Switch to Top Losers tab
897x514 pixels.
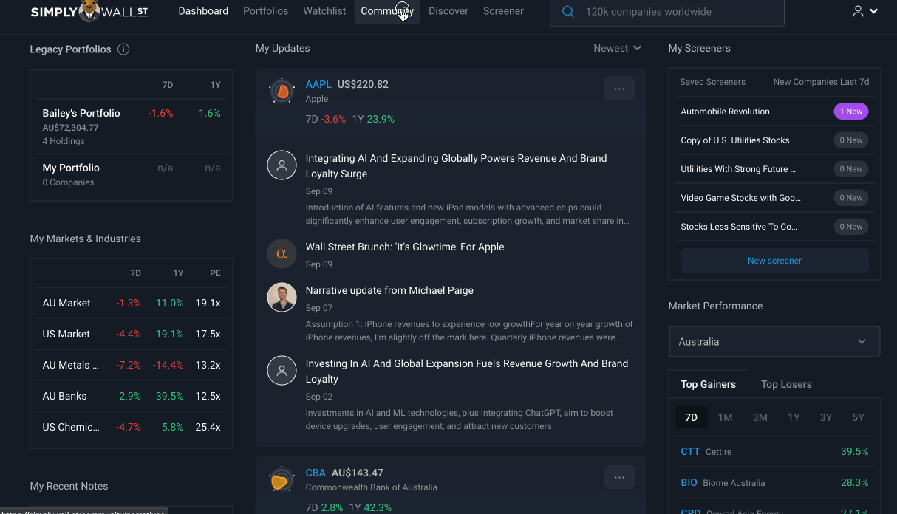coord(786,384)
